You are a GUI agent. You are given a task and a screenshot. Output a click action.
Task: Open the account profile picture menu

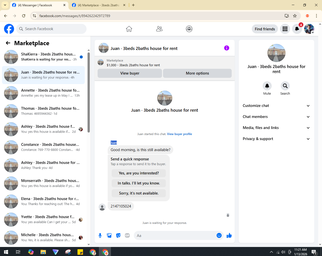click(x=309, y=29)
